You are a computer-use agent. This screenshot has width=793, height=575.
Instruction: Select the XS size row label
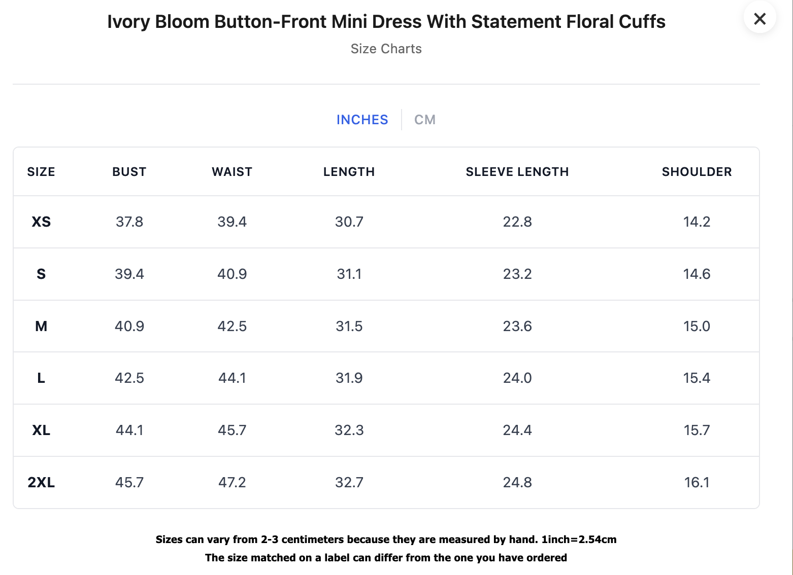click(x=41, y=222)
